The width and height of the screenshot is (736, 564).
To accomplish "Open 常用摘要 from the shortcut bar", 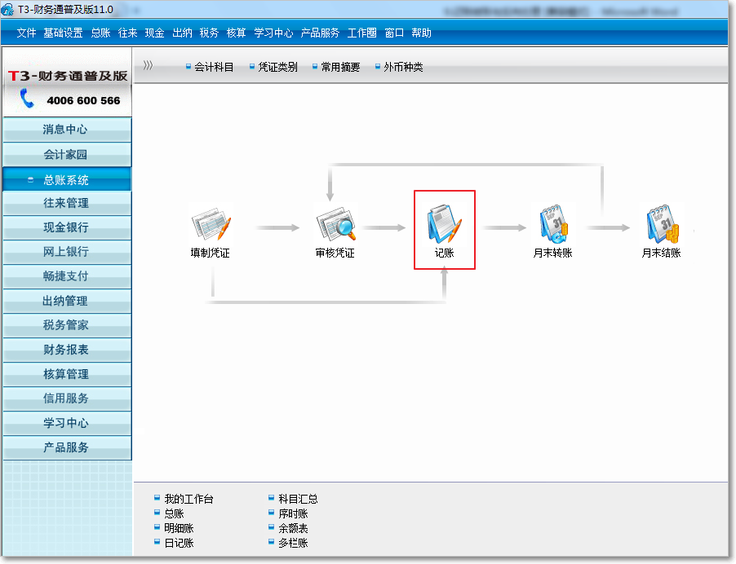I will click(x=340, y=68).
